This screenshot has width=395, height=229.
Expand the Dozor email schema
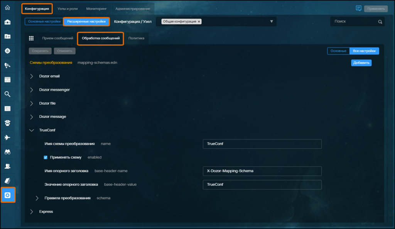coord(32,76)
